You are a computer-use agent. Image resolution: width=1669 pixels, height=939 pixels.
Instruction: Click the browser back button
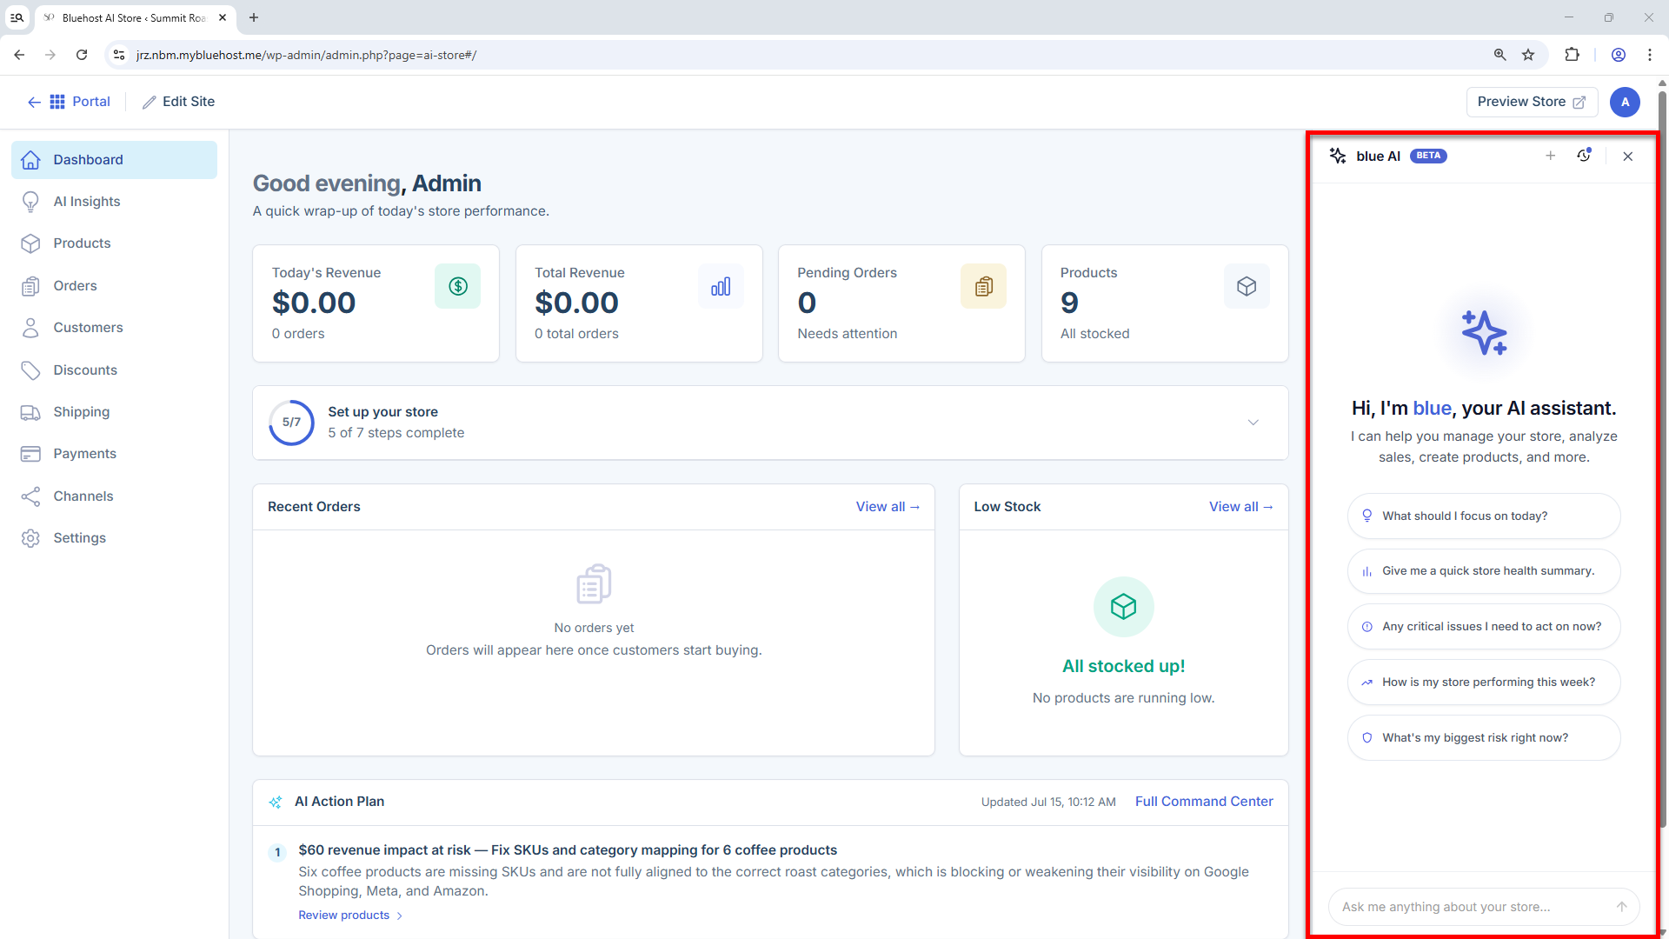[19, 55]
